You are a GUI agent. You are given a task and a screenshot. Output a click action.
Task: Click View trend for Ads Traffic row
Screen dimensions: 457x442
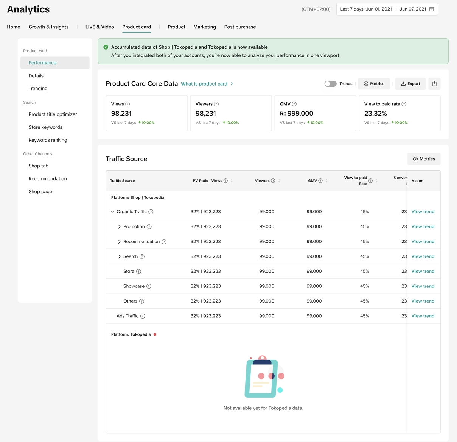[423, 316]
